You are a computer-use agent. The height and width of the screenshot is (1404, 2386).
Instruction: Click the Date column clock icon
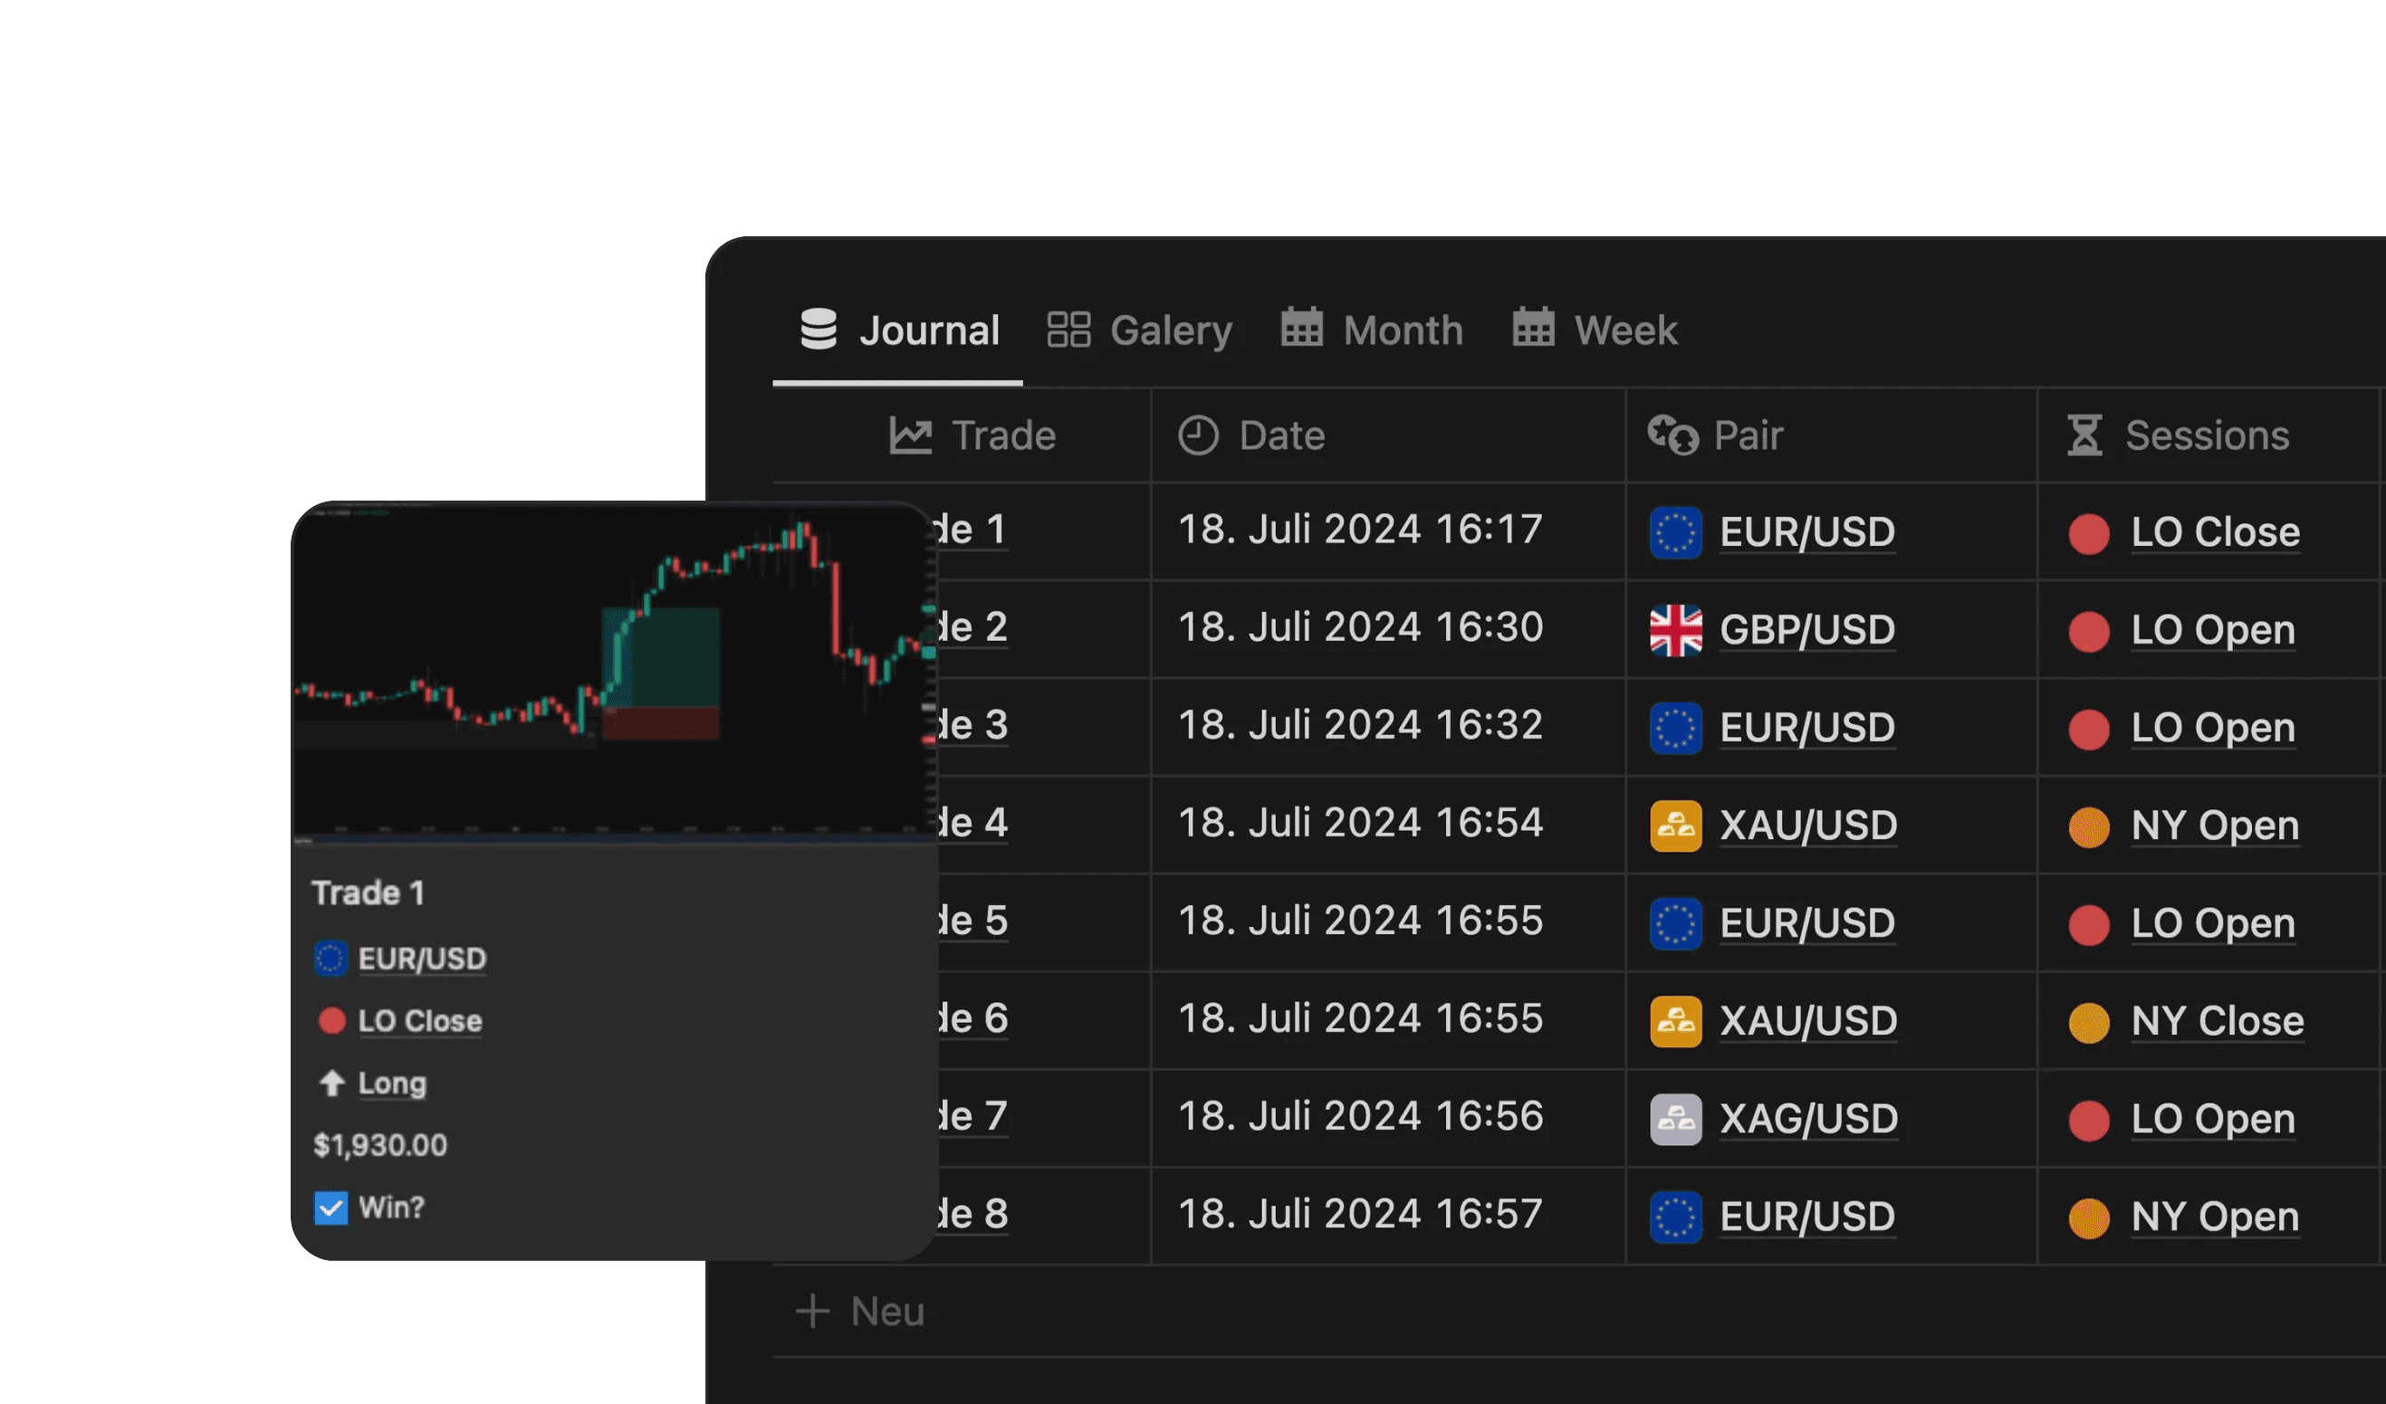click(1198, 435)
